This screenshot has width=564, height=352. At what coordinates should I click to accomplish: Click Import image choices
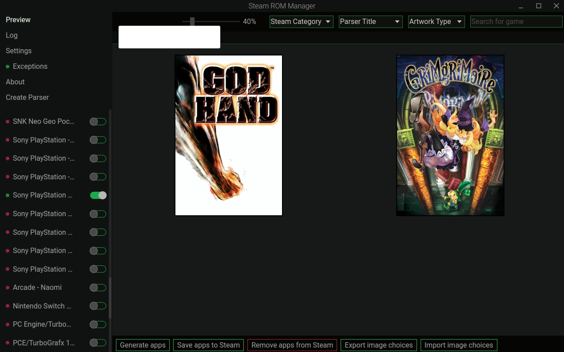point(459,345)
